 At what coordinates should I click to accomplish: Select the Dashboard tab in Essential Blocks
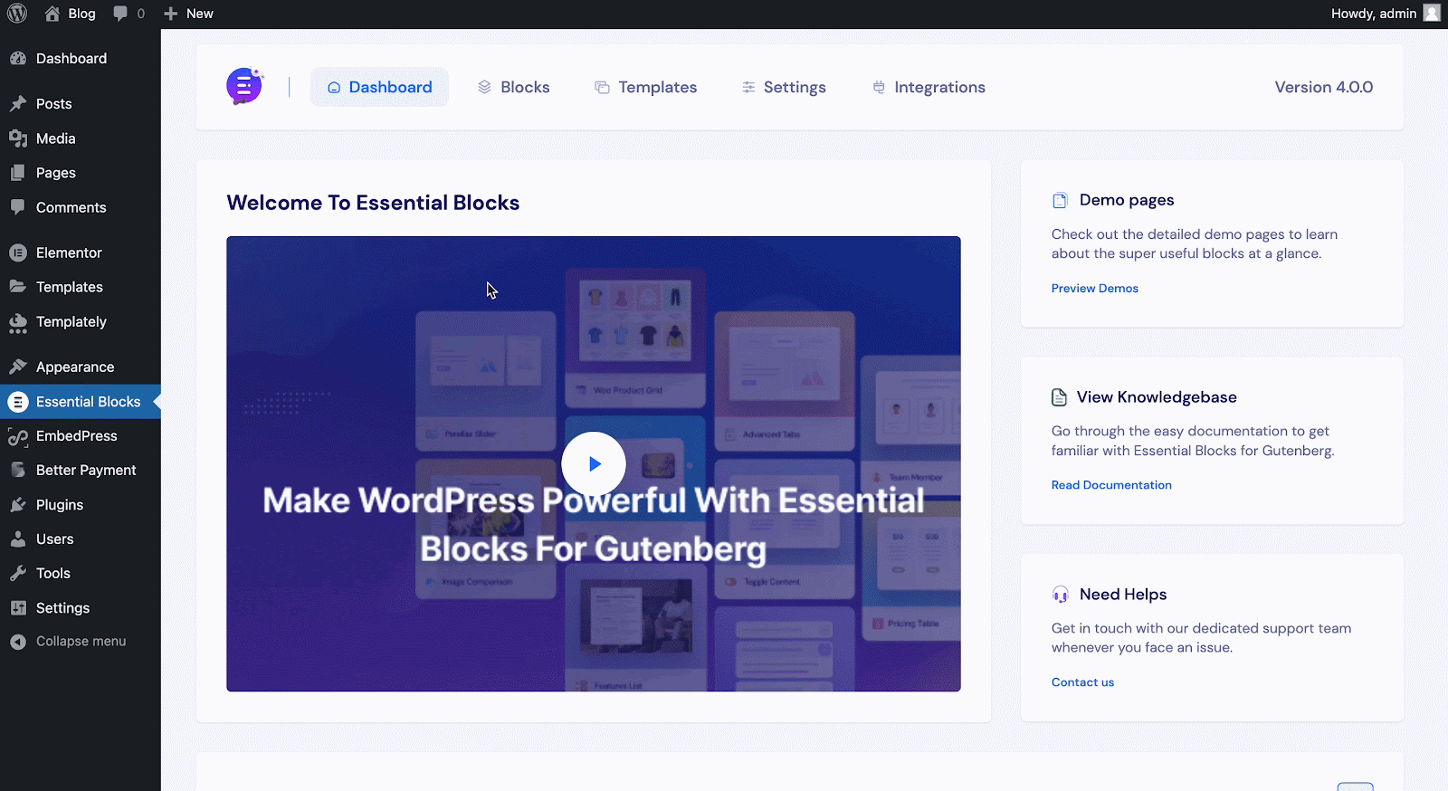pos(379,87)
